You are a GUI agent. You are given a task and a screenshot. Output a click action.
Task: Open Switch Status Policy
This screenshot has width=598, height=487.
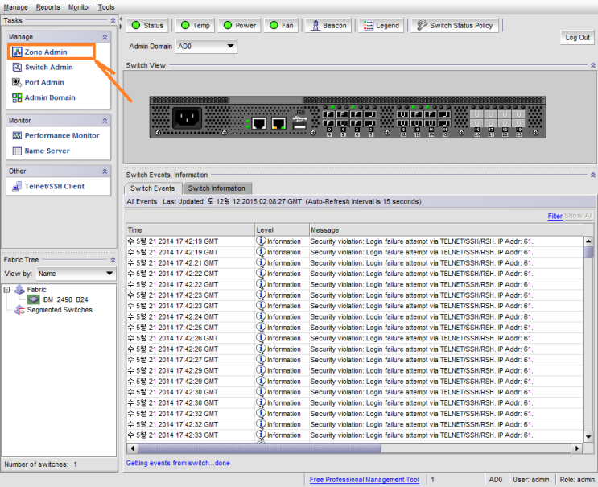tap(455, 26)
